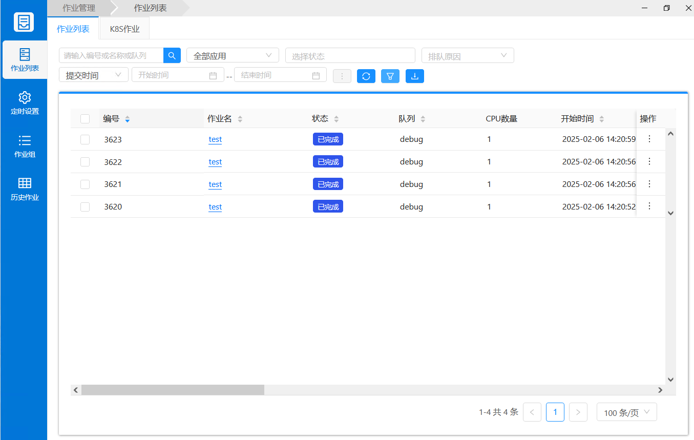The height and width of the screenshot is (440, 694).
Task: Select all rows with header checkbox
Action: click(x=85, y=119)
